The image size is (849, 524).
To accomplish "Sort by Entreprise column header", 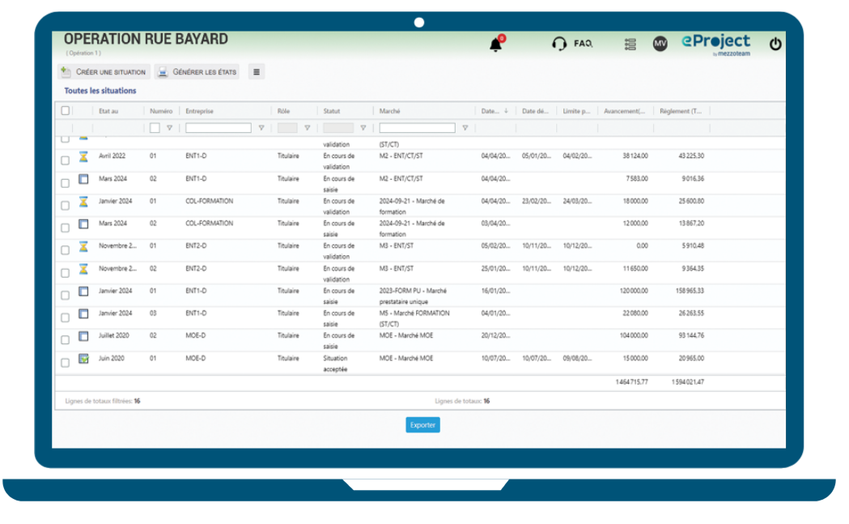I will 200,111.
